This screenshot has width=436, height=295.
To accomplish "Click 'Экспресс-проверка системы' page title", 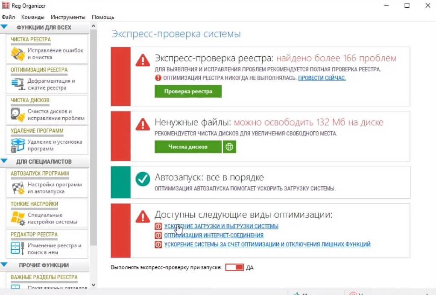I will (x=176, y=34).
